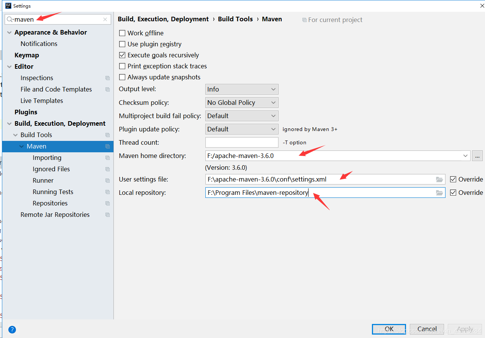
Task: Clear the maven search text with the X icon
Action: pos(105,19)
